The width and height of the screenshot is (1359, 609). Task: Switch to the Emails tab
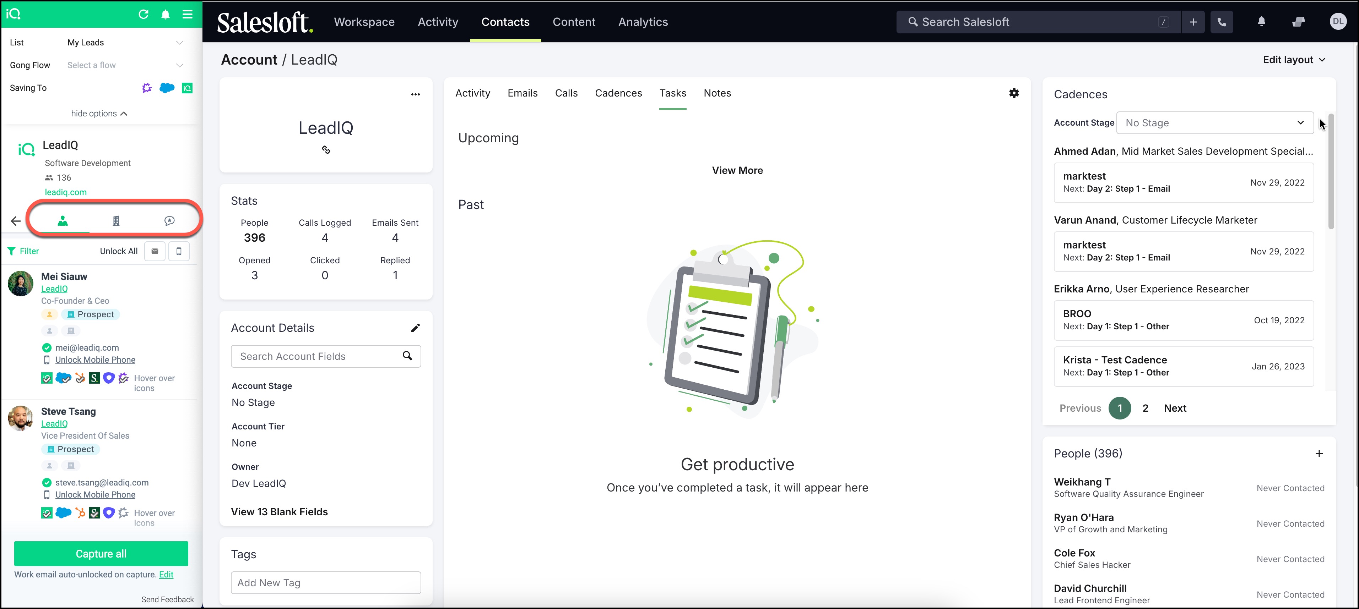522,93
